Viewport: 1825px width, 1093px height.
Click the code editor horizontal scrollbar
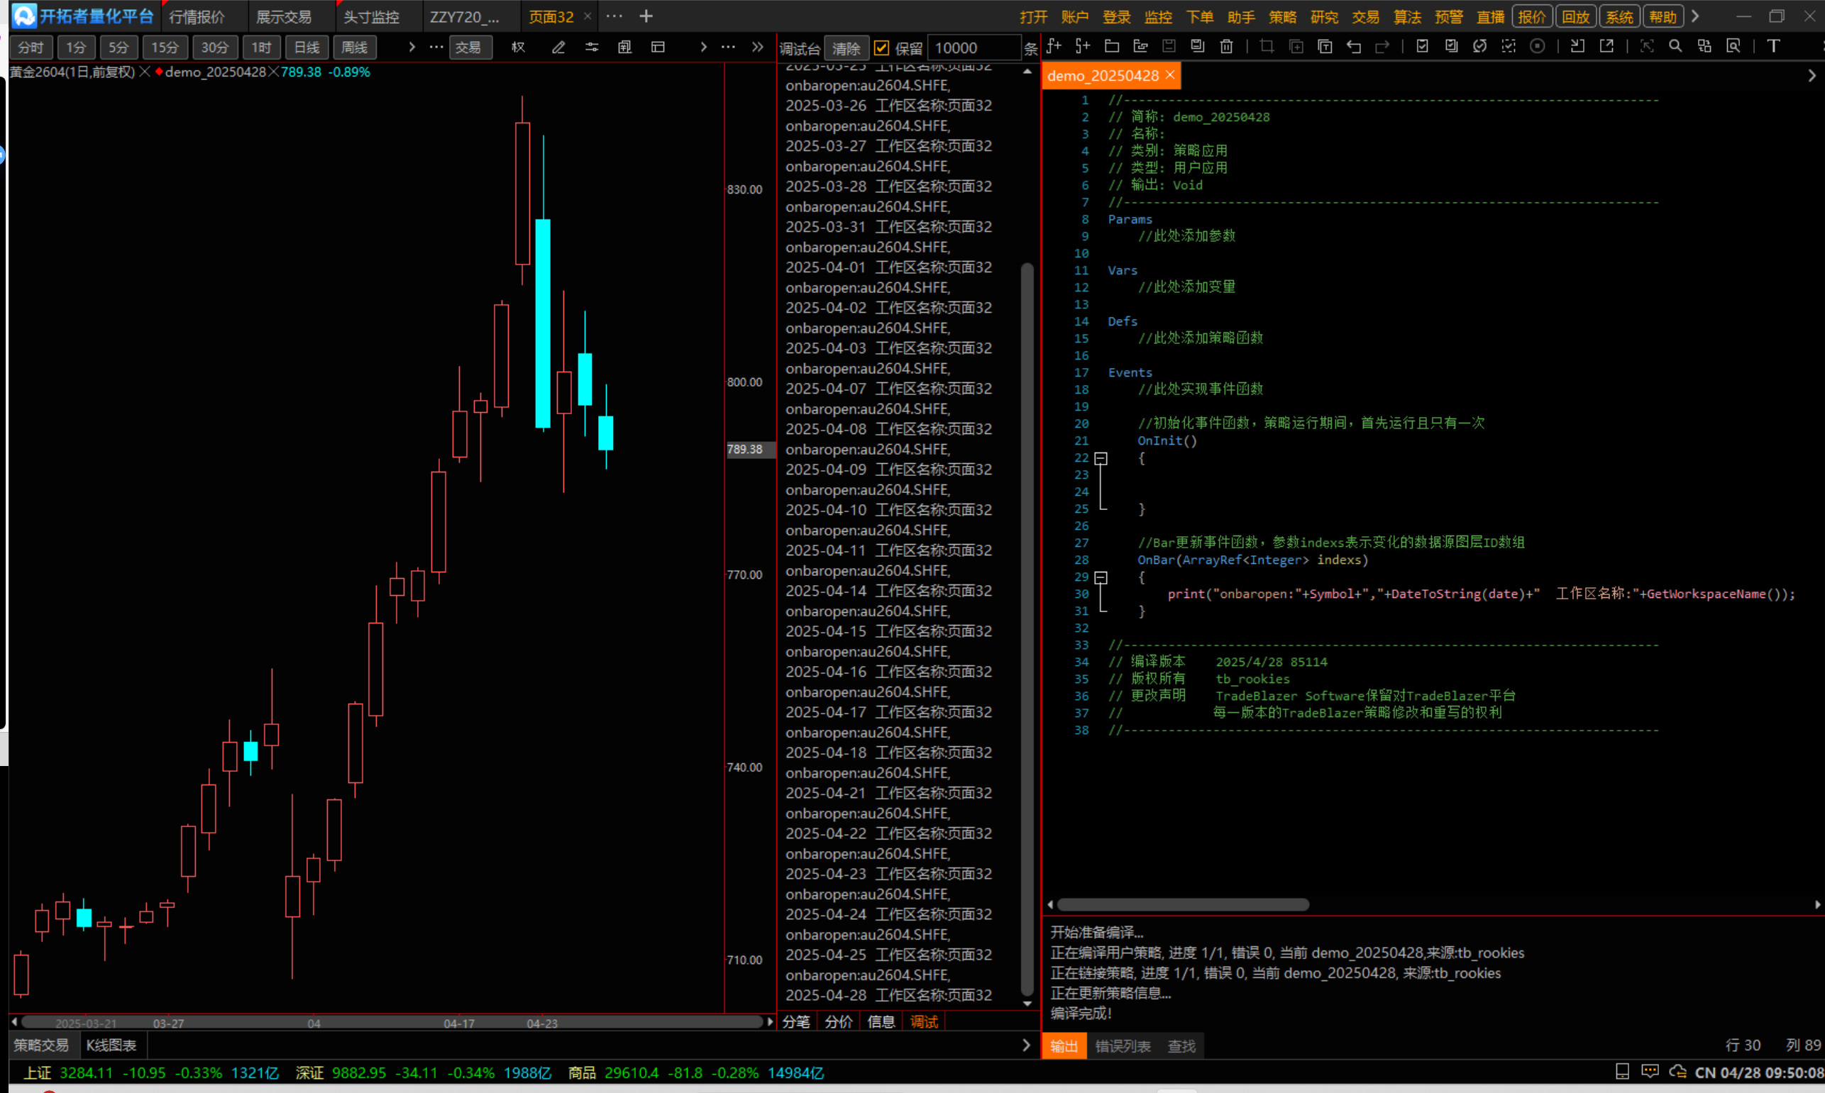tap(1184, 904)
